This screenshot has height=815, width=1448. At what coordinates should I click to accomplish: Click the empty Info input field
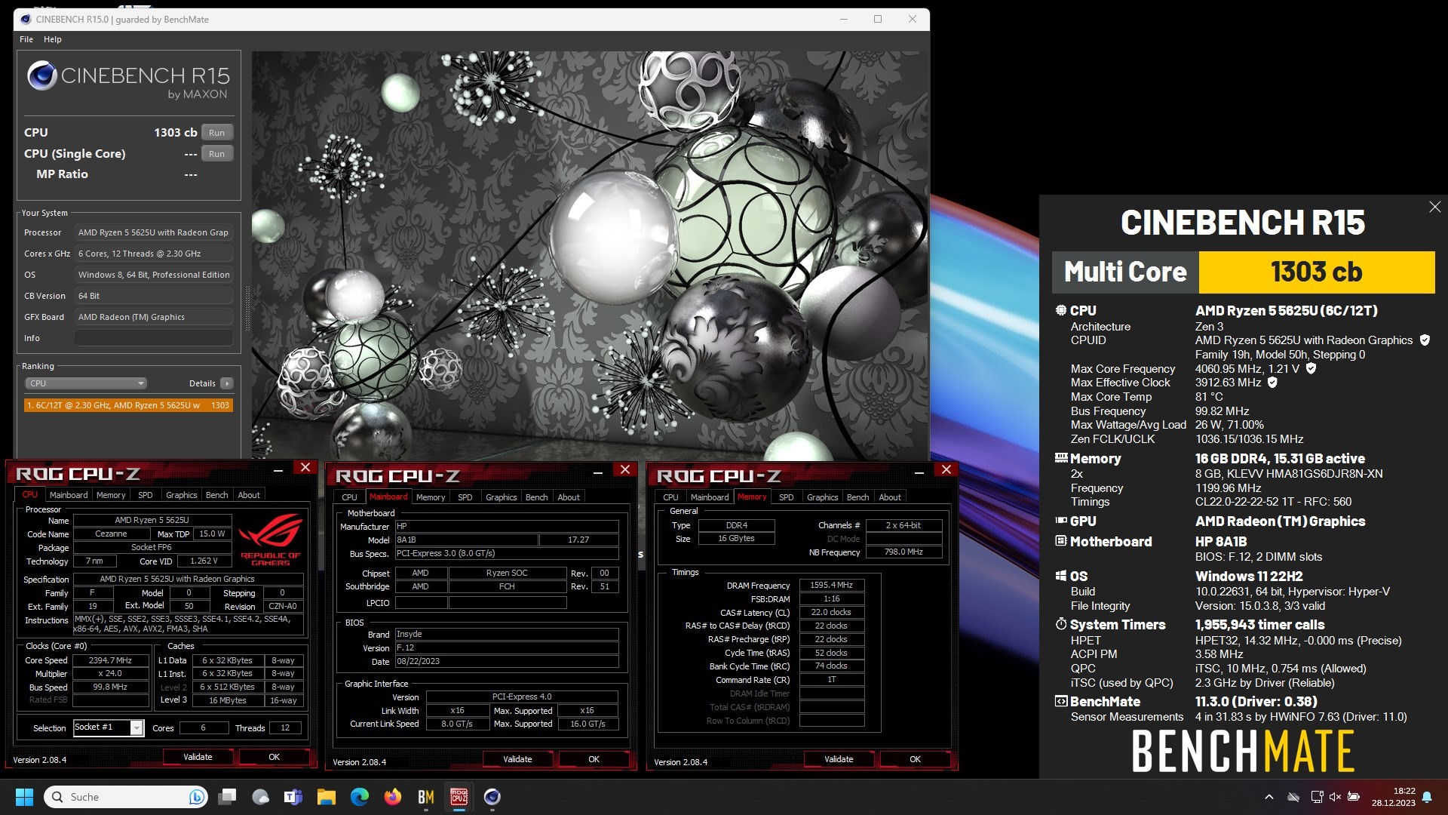click(x=154, y=338)
